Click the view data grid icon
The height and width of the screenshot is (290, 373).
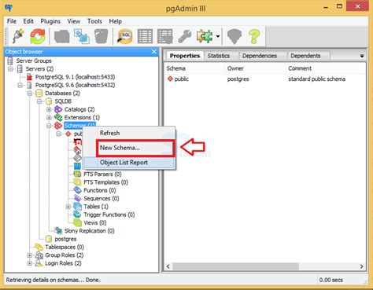coord(145,36)
